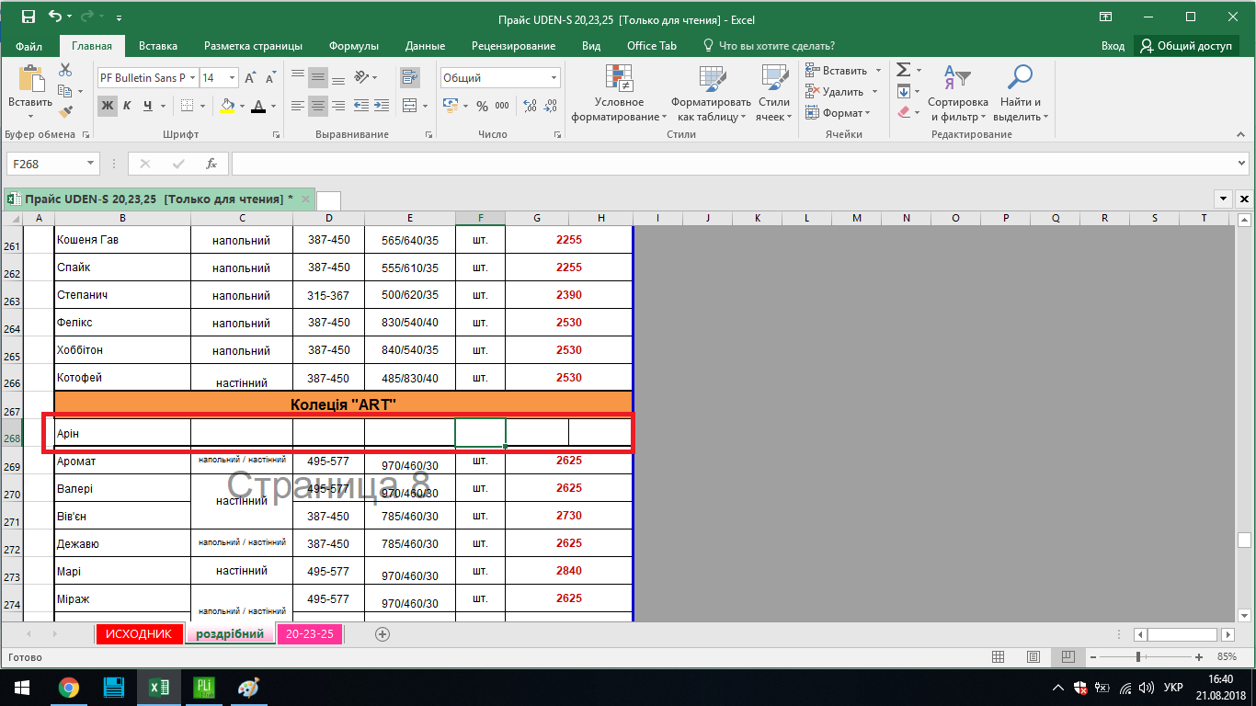Click the insert function fx icon
The height and width of the screenshot is (706, 1256).
211,164
